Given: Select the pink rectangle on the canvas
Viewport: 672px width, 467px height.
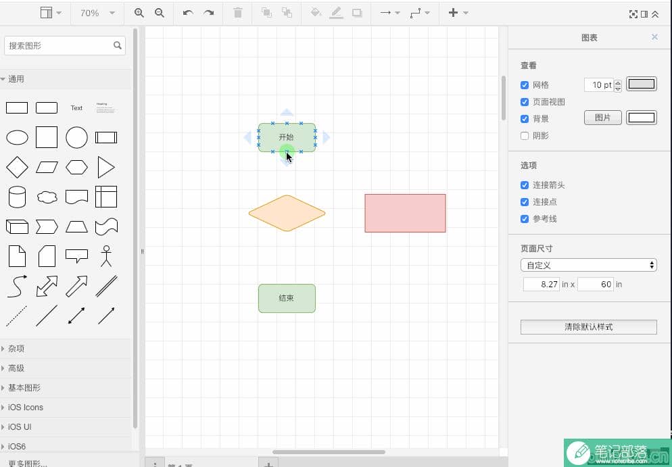Looking at the screenshot, I should tap(405, 213).
